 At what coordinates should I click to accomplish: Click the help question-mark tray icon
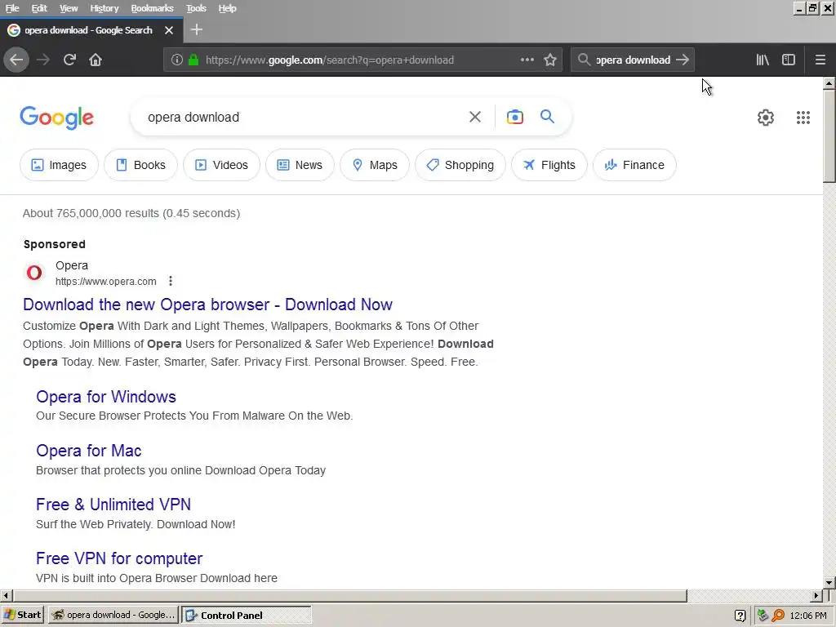740,616
